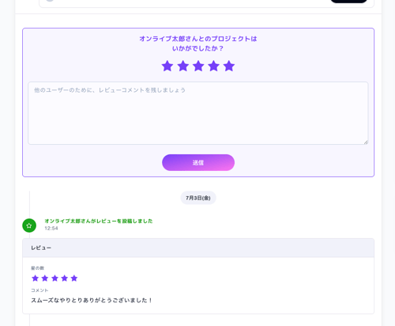Viewport: 395px width, 326px height.
Task: Select the second rating star
Action: [x=182, y=66]
